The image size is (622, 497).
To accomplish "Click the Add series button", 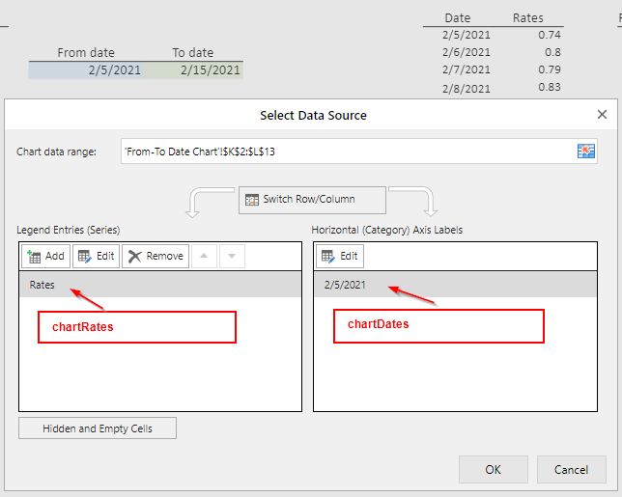I will (x=44, y=256).
